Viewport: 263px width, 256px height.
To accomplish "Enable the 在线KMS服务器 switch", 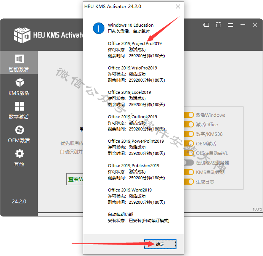I will (189, 163).
